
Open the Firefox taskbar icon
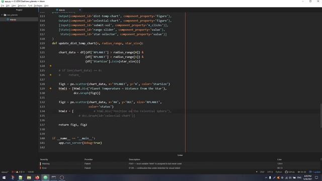coord(37,177)
